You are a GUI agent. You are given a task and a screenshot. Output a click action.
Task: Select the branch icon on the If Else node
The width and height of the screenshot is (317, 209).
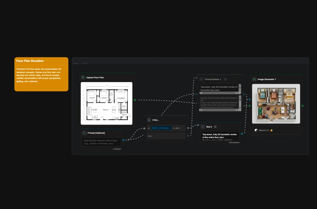[x=149, y=120]
